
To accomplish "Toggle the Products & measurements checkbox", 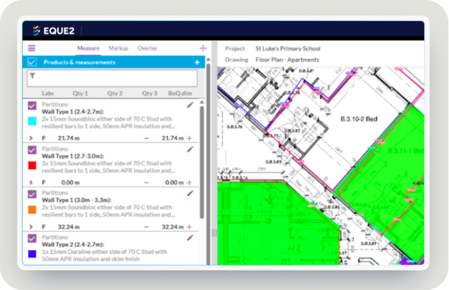I will coord(32,62).
